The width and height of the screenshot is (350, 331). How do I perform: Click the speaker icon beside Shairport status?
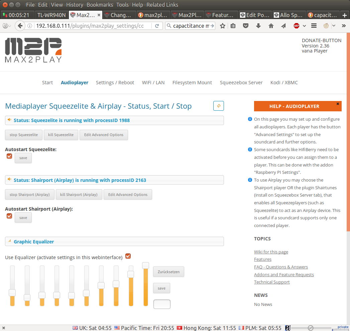click(9, 180)
